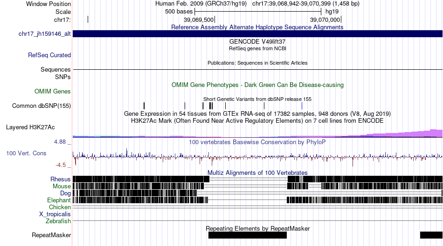
Task: Click the 500 bases scale bar label
Action: 179,12
